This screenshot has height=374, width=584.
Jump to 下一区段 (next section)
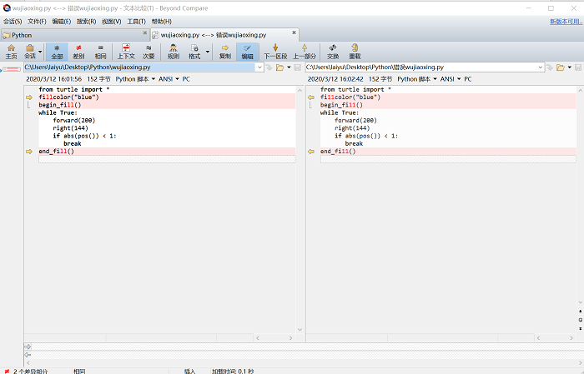tap(275, 52)
